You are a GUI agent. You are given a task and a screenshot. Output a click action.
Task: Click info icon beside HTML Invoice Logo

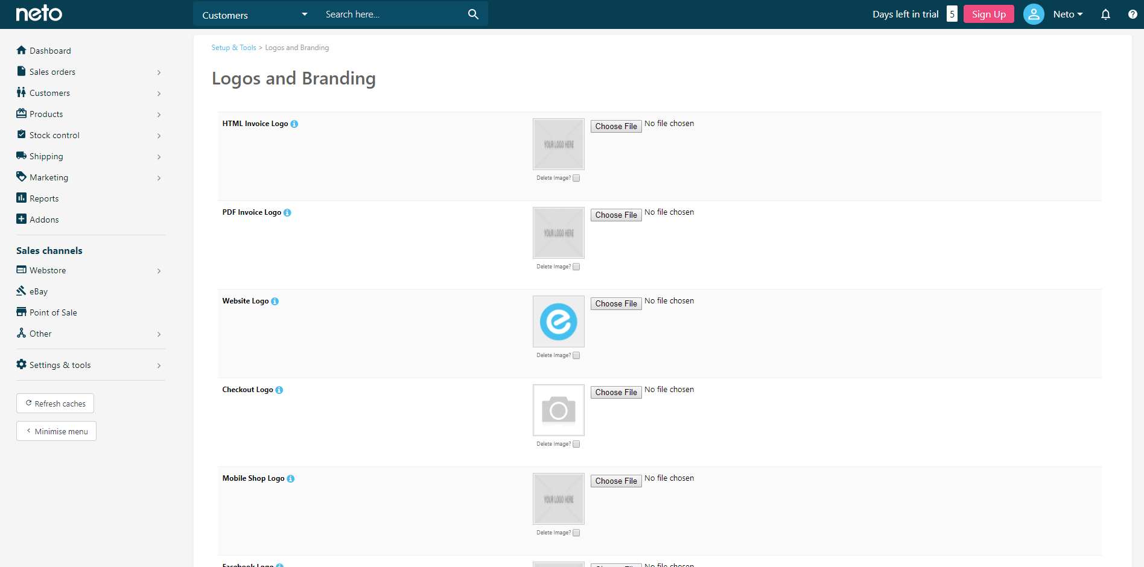pos(294,124)
